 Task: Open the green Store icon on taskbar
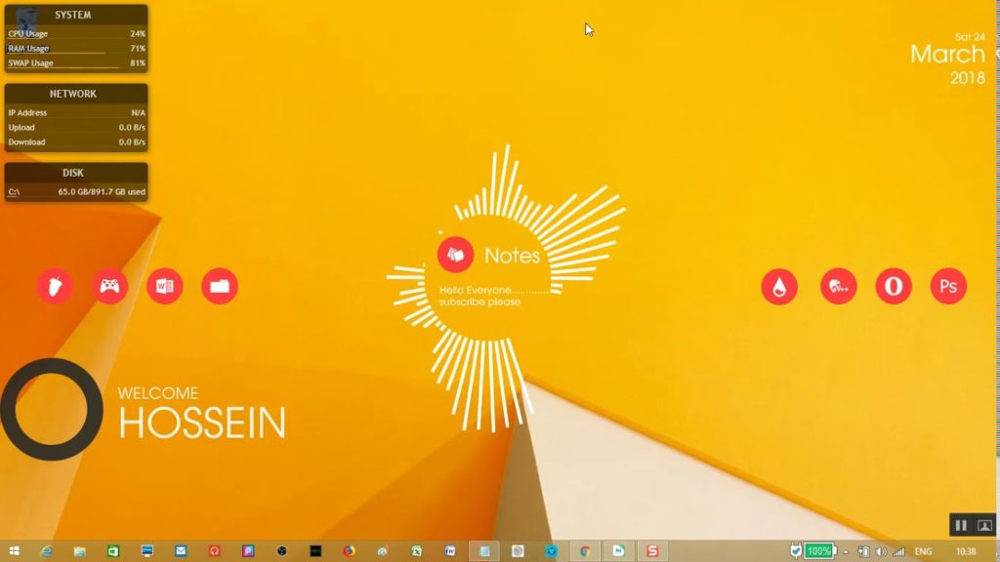(x=113, y=551)
